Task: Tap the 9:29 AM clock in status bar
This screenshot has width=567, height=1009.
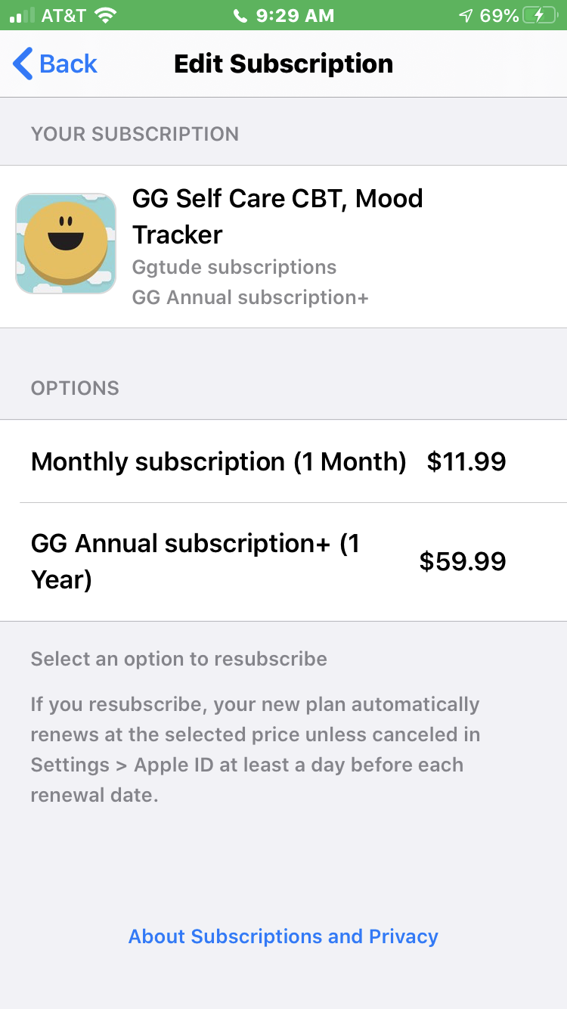Action: (294, 16)
